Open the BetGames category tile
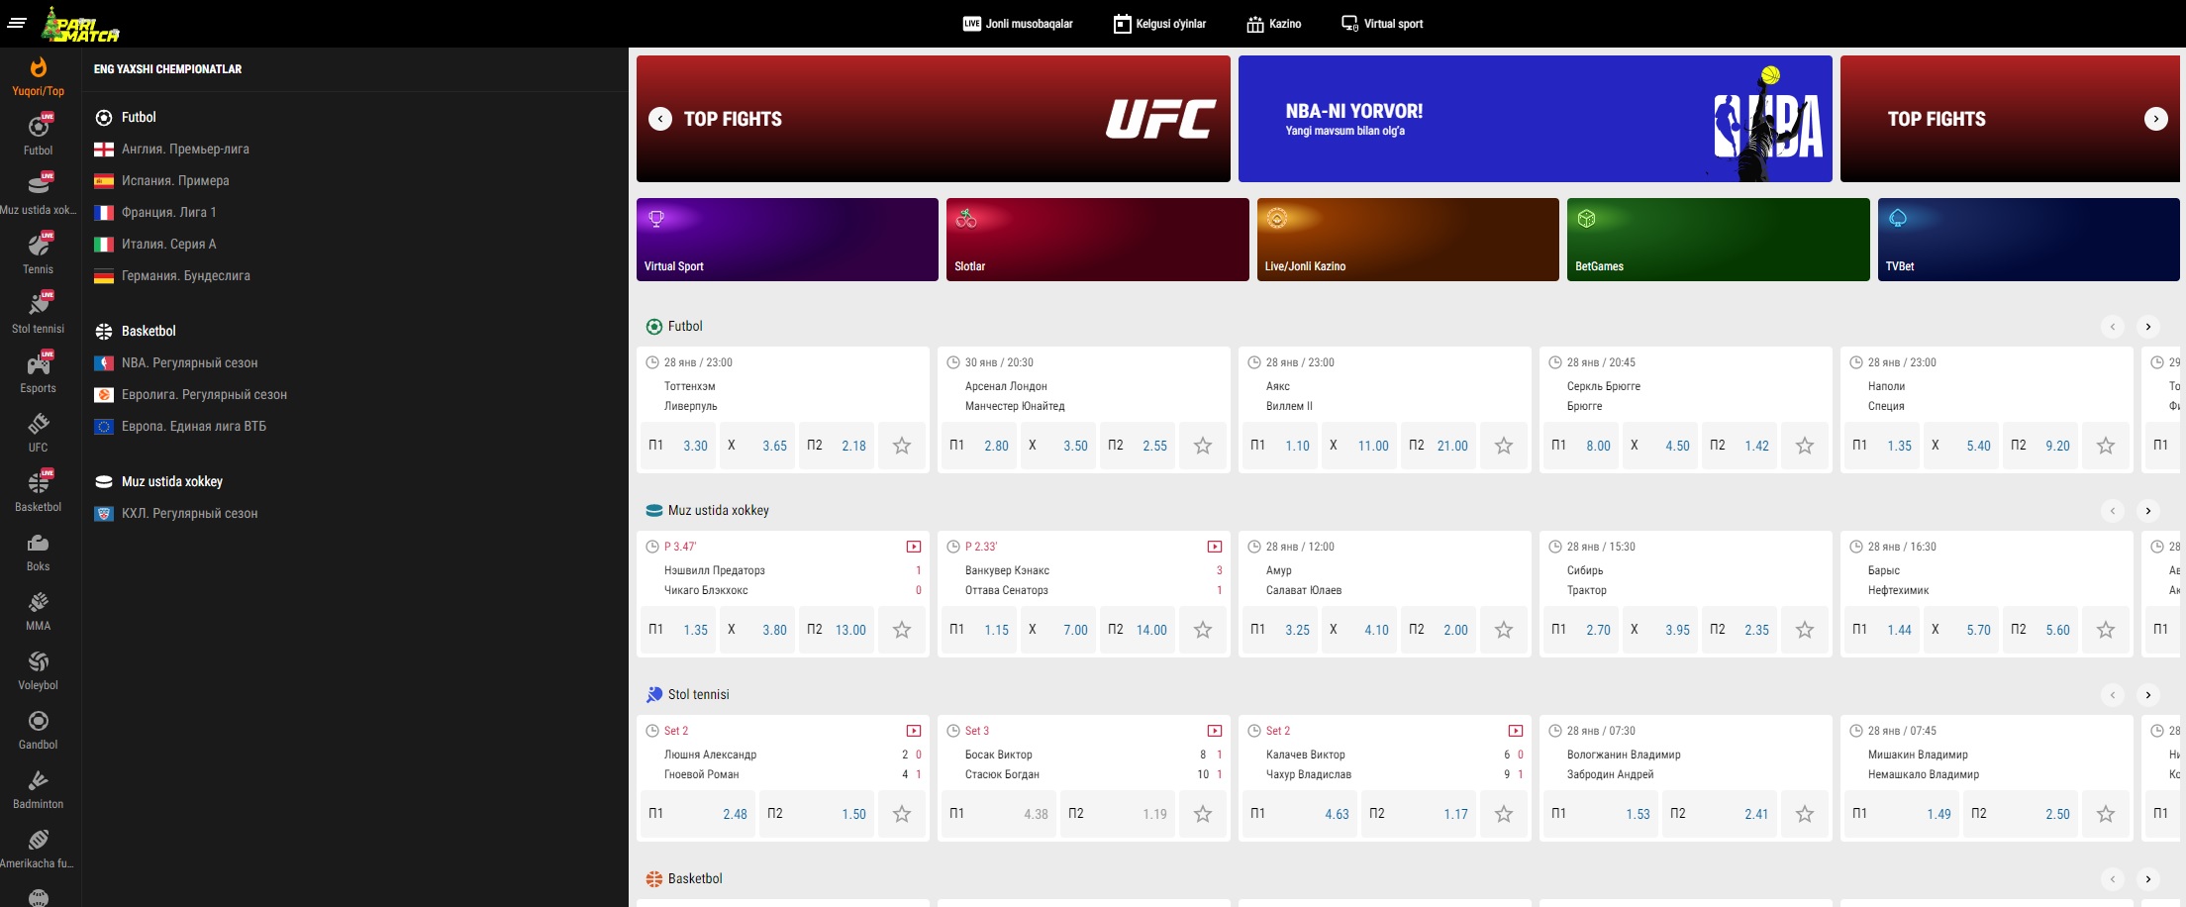This screenshot has height=907, width=2186. tap(1719, 240)
